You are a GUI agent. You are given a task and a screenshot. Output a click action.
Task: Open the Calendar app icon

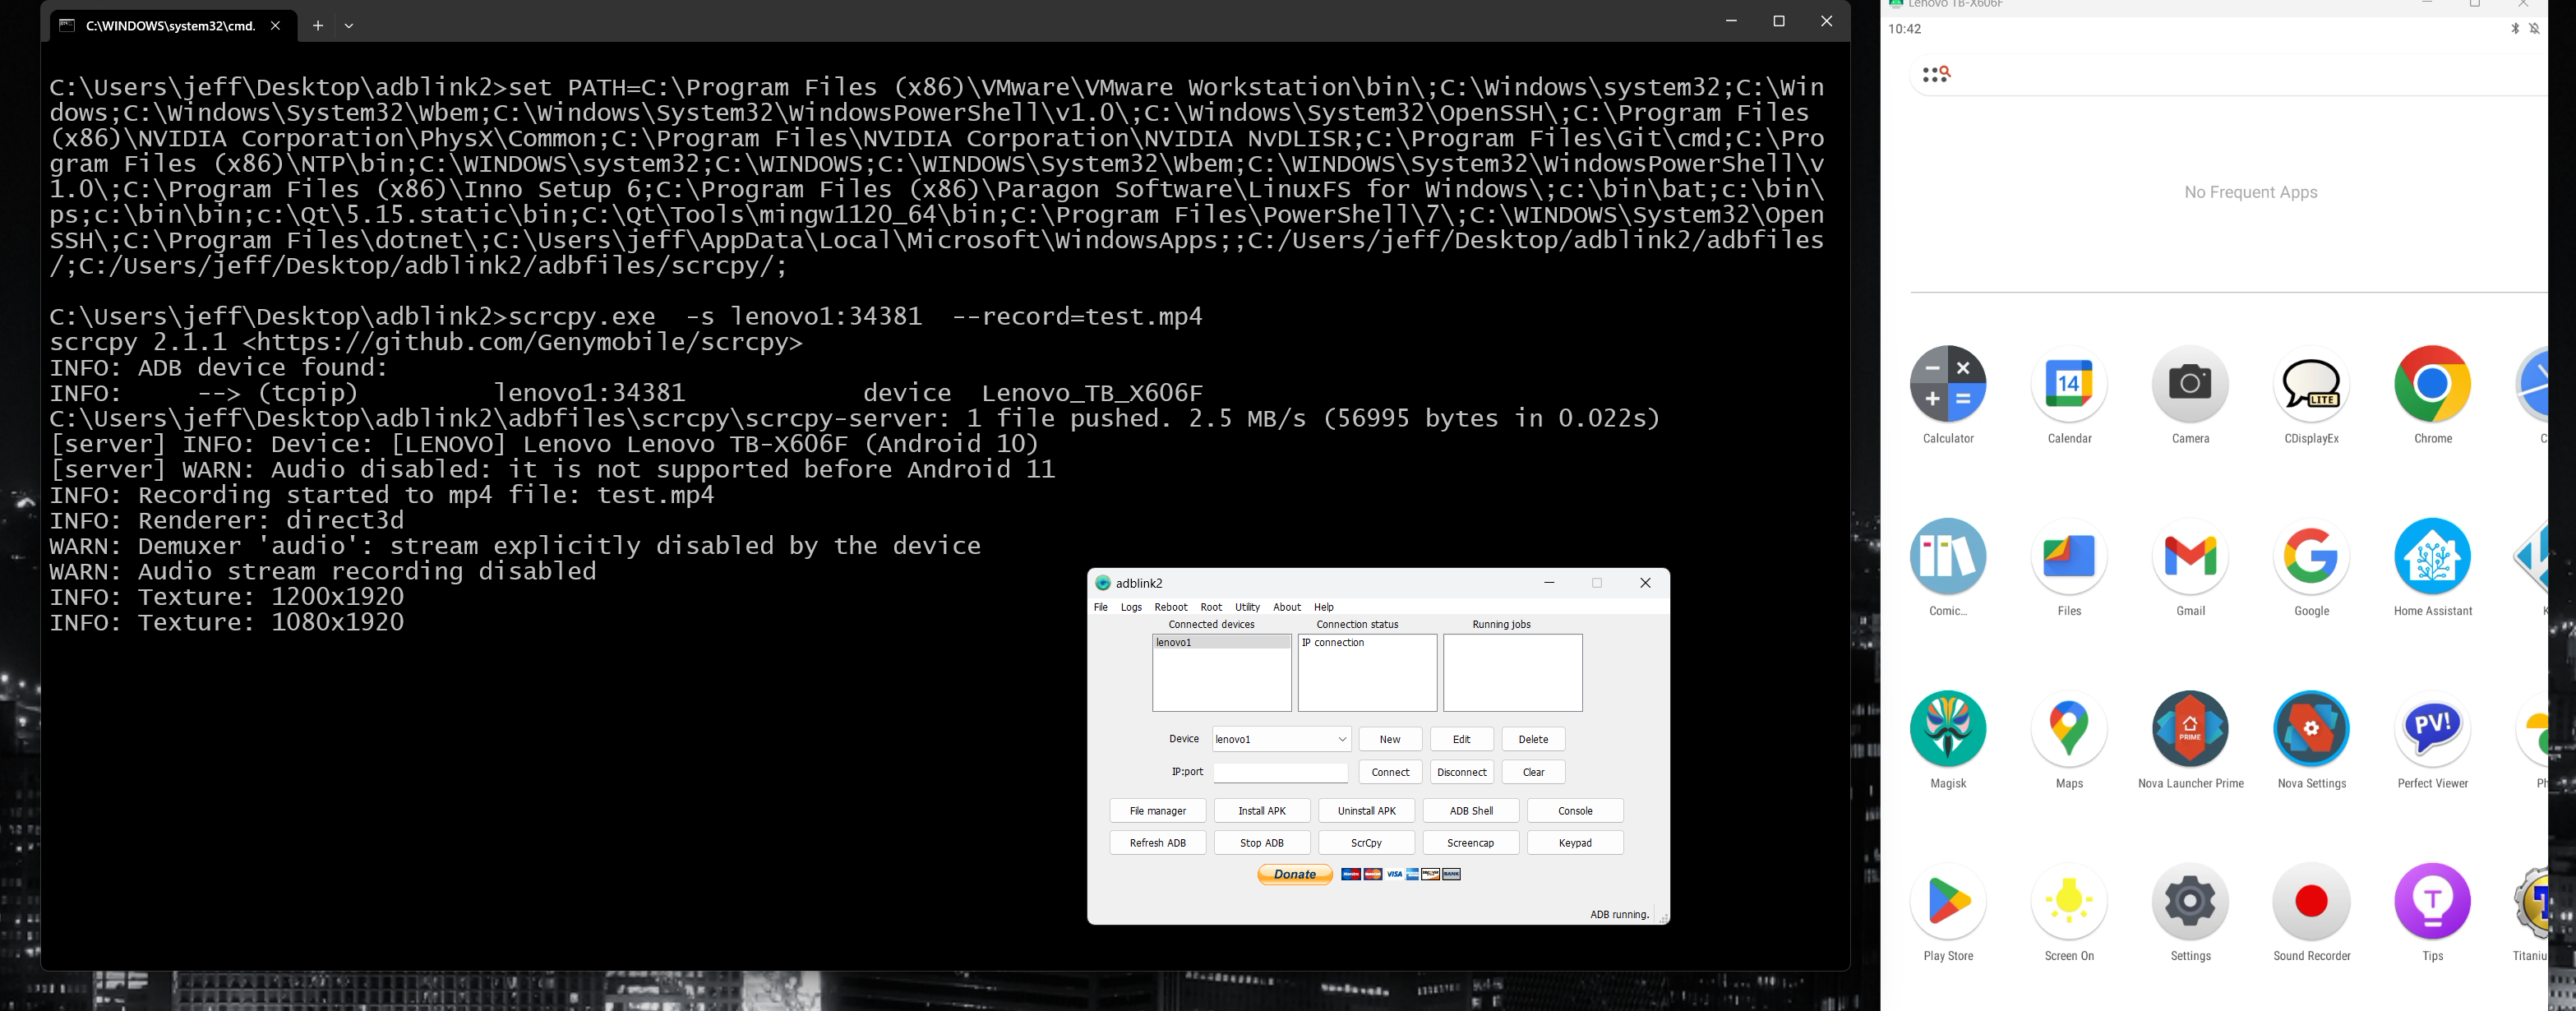2069,384
